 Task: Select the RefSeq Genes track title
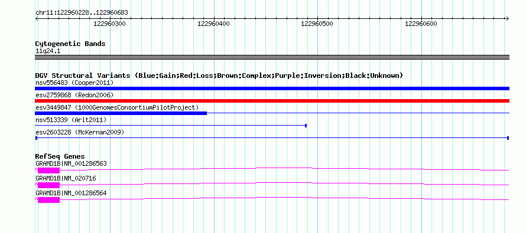[x=60, y=156]
